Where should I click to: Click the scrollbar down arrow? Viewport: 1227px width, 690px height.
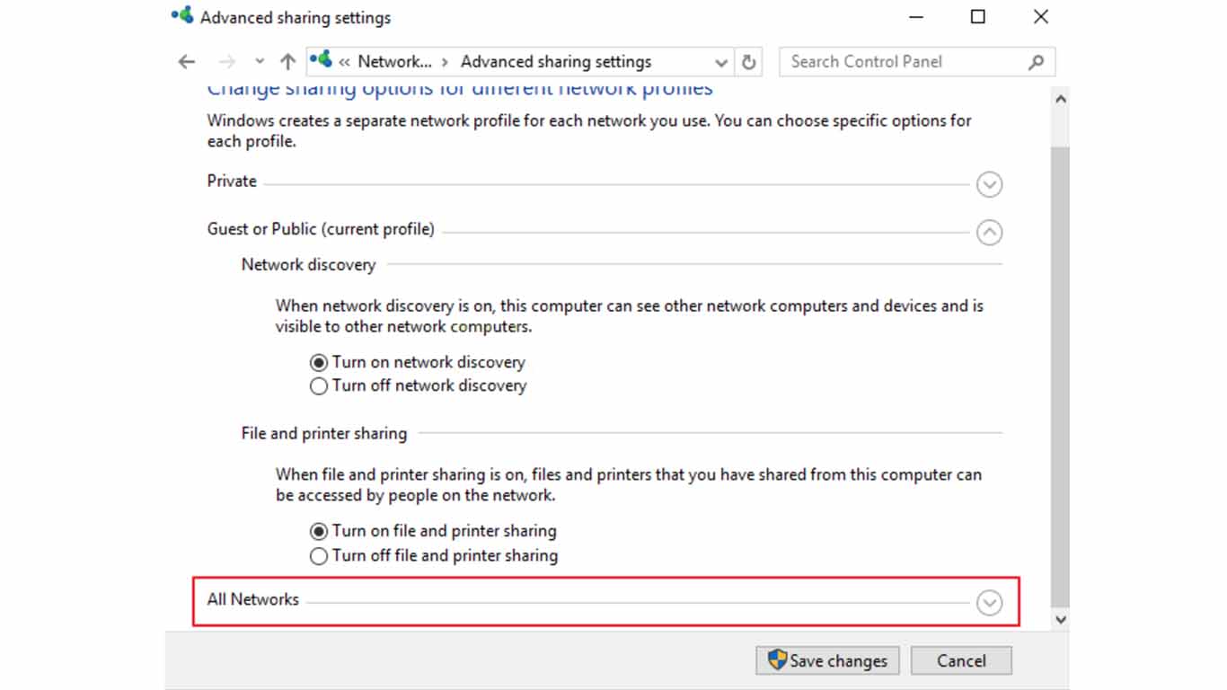pyautogui.click(x=1060, y=620)
